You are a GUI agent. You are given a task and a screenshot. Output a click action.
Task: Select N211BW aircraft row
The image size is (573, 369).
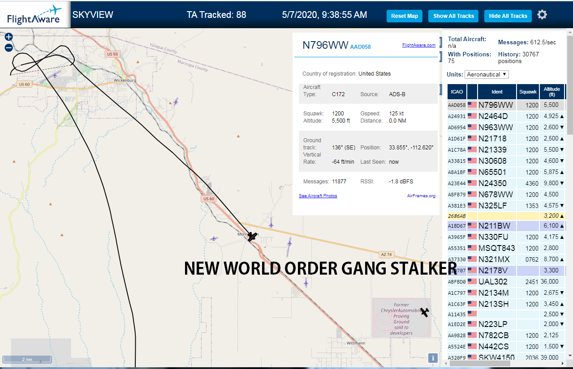(x=506, y=226)
